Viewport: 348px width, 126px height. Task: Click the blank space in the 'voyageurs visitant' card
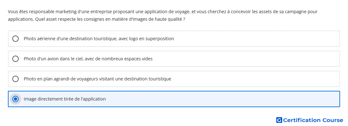255,79
